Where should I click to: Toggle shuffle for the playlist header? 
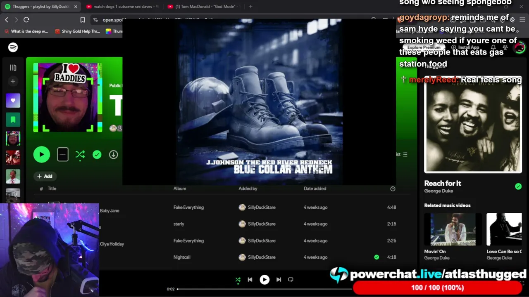(x=80, y=155)
